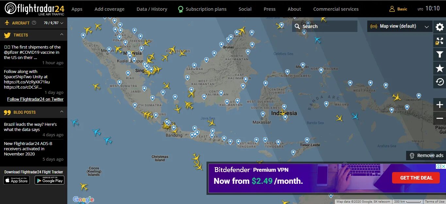Click the aircraft help question mark icon
Image resolution: width=446 pixels, height=204 pixels.
click(x=34, y=23)
